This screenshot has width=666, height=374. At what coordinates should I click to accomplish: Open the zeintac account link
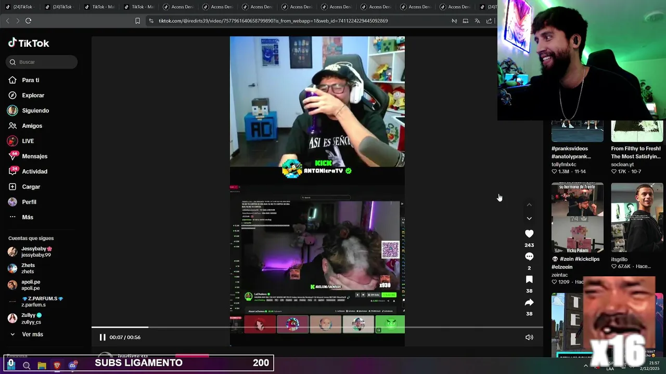[559, 275]
